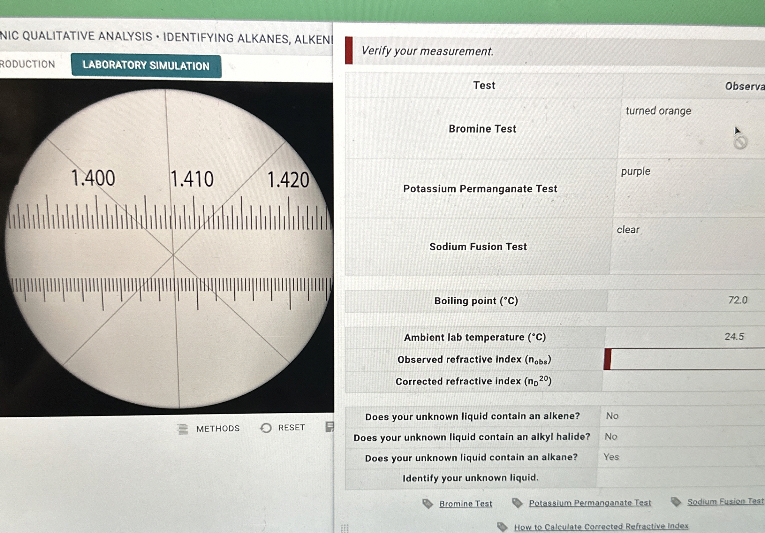The width and height of the screenshot is (765, 533).
Task: Click the Reset circular arrow icon
Action: click(266, 428)
